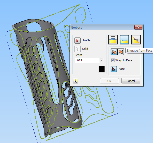Activate the Profile selection arrow button
153x143 pixels.
click(77, 41)
